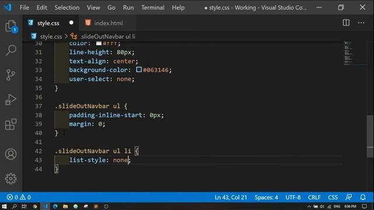
Task: Click the text 'list-style' on line 43
Action: (x=87, y=160)
